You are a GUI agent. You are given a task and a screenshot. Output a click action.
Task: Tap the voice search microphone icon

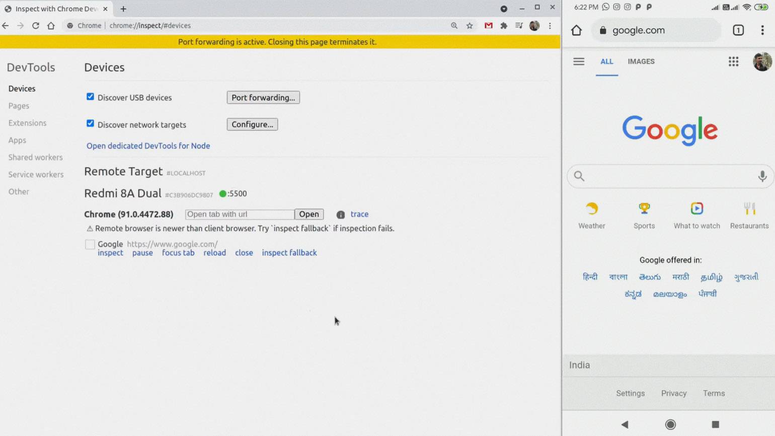762,176
